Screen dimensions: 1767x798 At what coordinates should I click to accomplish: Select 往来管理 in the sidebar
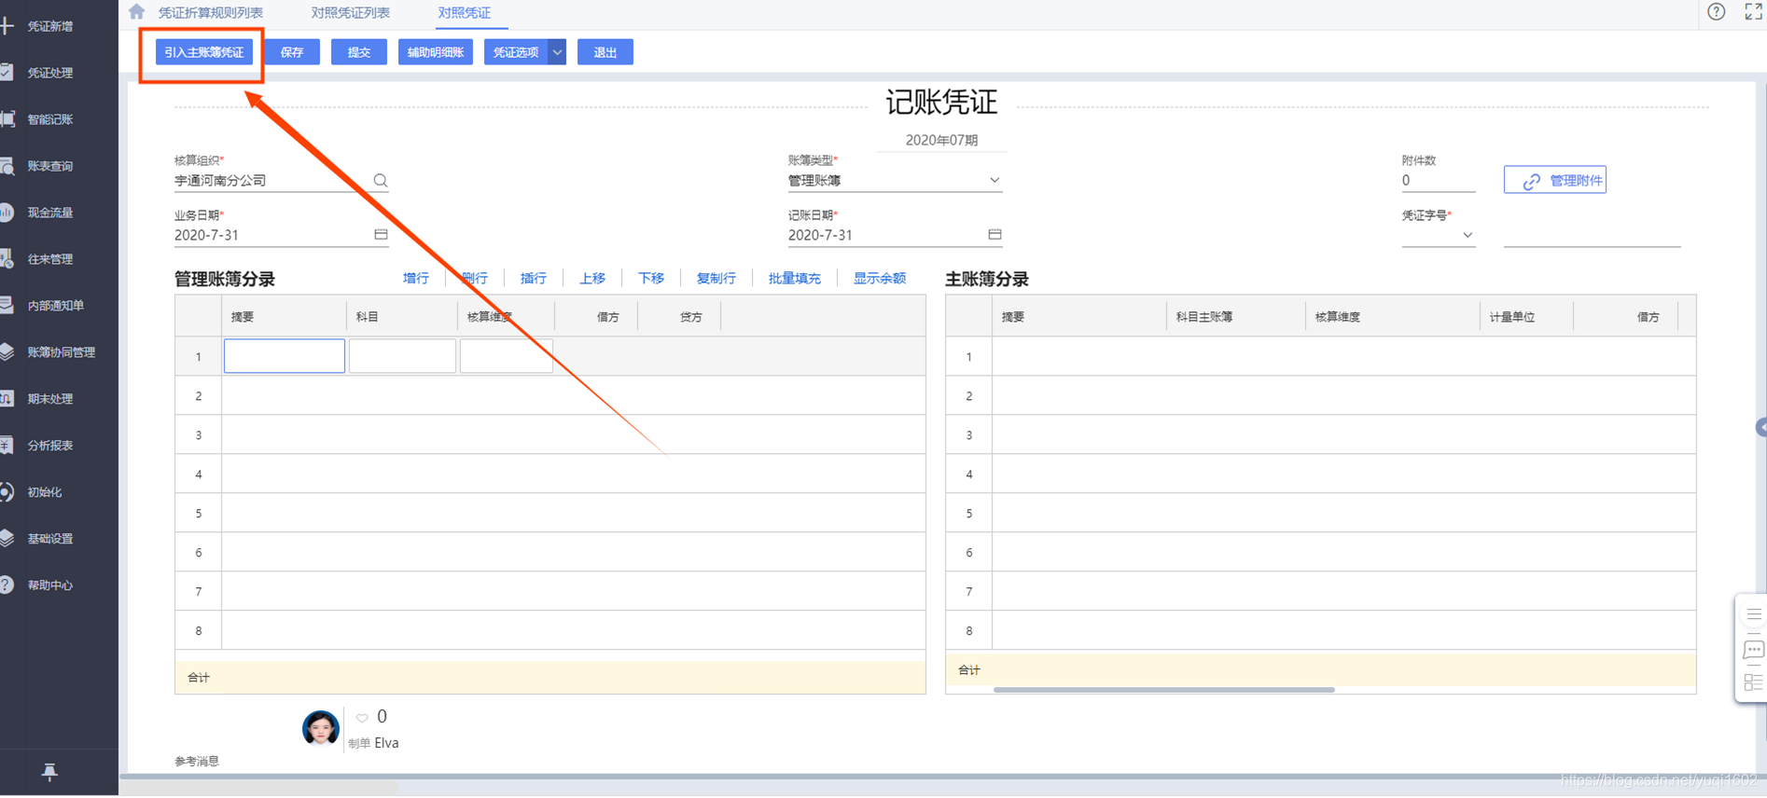pyautogui.click(x=50, y=259)
